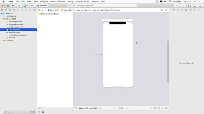This screenshot has height=114, width=204.
Task: Zoom in the storyboard canvas
Action: [127, 108]
